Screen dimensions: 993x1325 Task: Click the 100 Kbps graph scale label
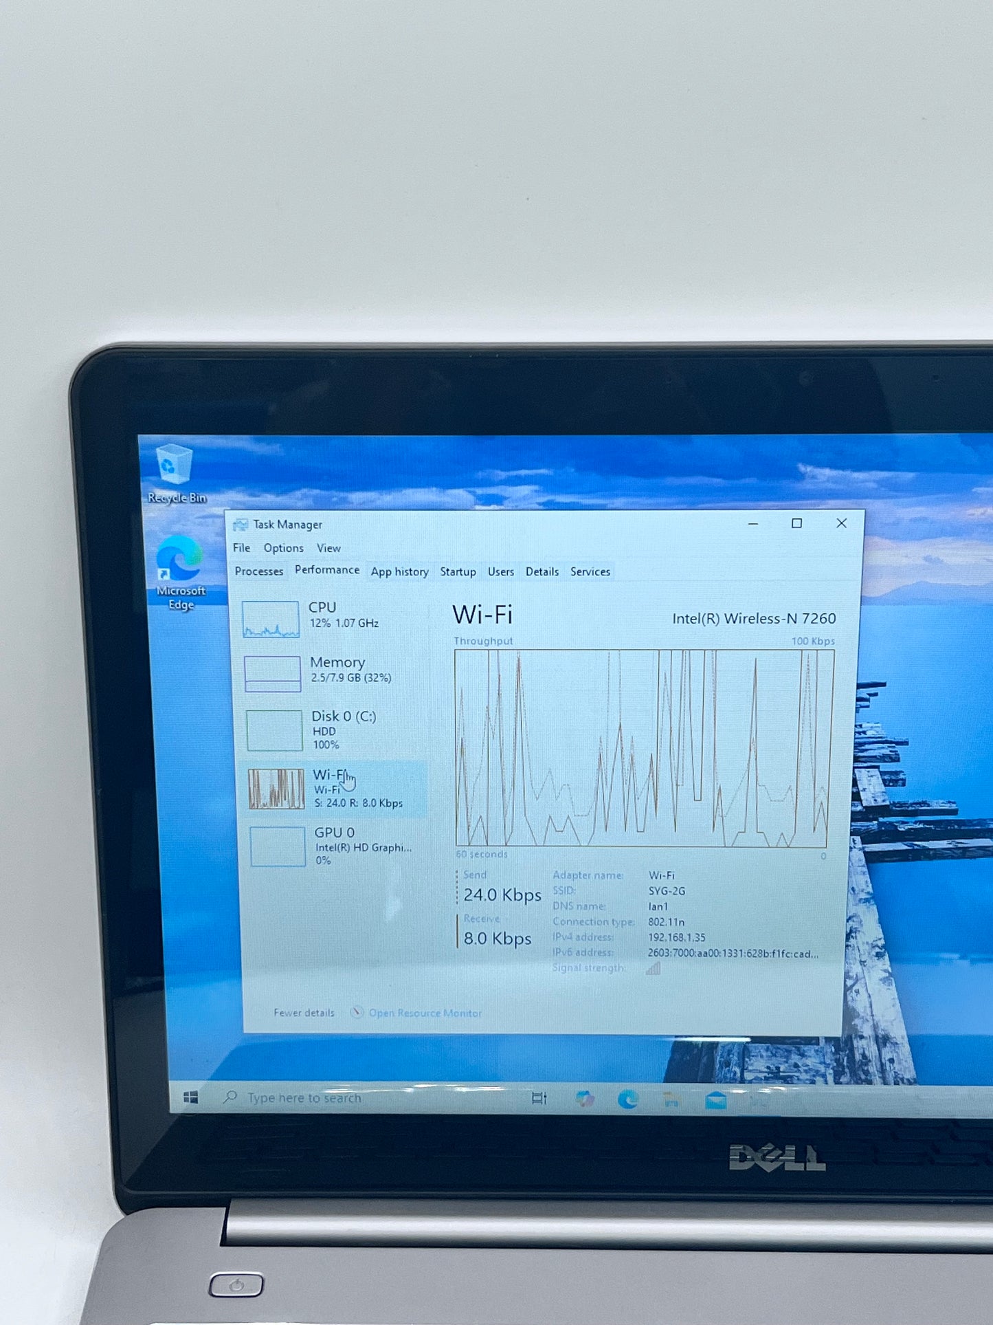[x=813, y=641]
